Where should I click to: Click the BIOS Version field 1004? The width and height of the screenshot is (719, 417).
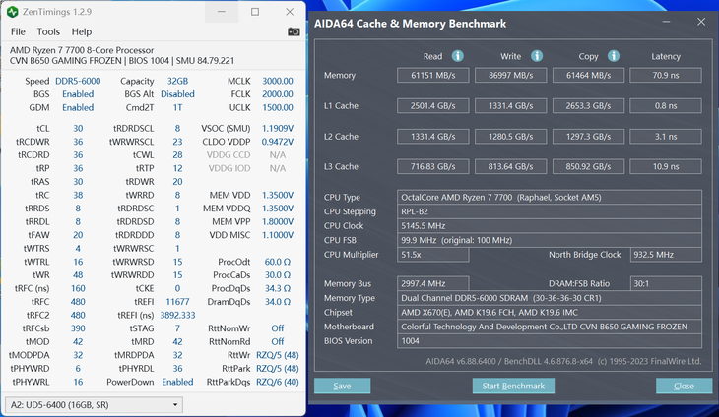550,341
